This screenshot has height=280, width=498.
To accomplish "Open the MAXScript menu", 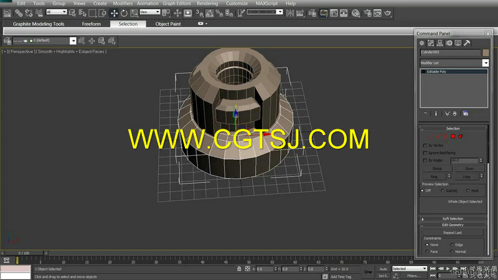I will coord(266,4).
